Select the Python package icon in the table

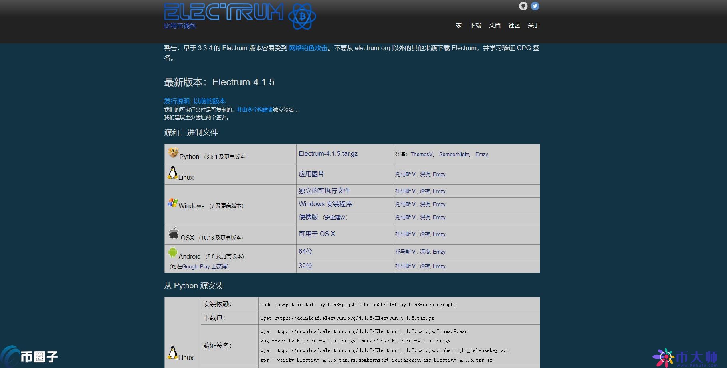pos(172,153)
